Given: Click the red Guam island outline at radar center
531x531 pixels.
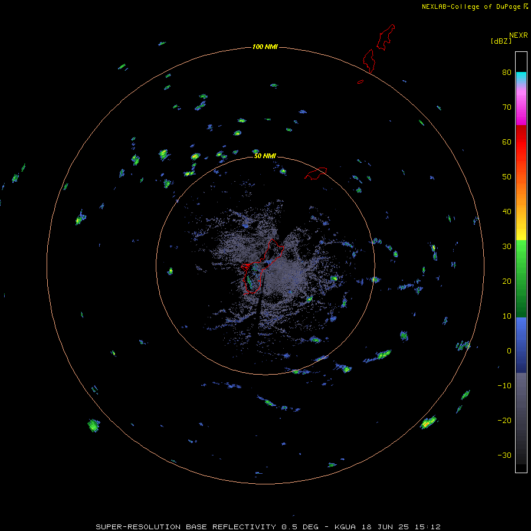Looking at the screenshot, I should (263, 267).
